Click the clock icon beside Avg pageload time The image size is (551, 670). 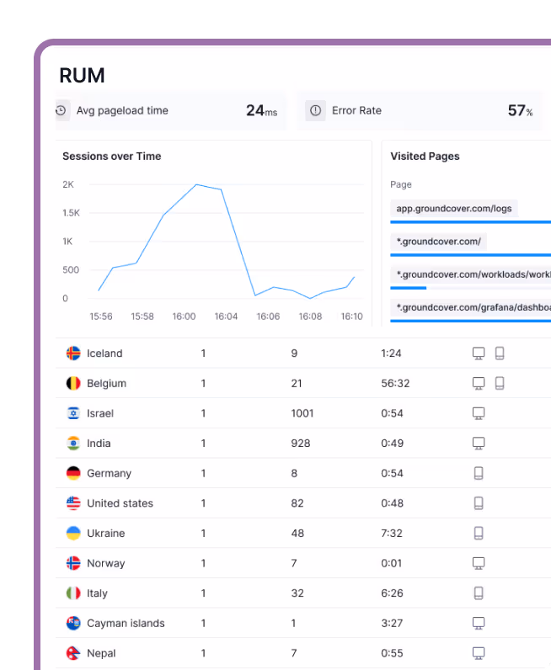click(61, 110)
